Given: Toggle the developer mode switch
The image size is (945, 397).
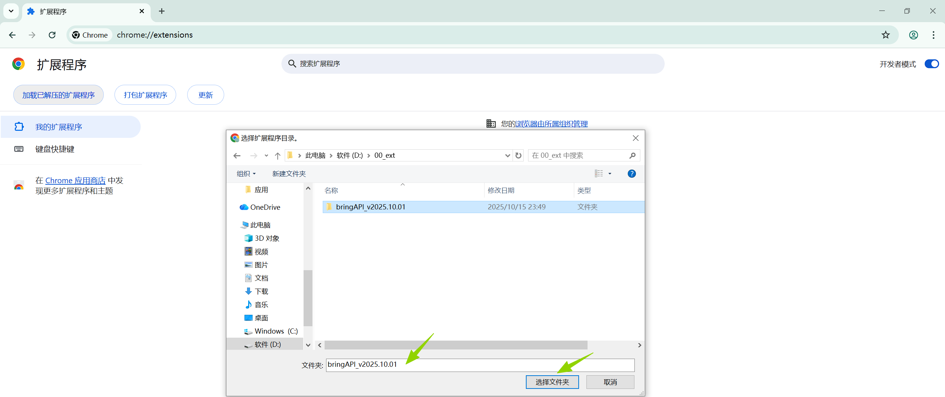Looking at the screenshot, I should click(931, 64).
